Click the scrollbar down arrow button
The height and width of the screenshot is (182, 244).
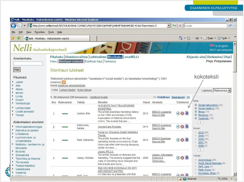pos(235,174)
